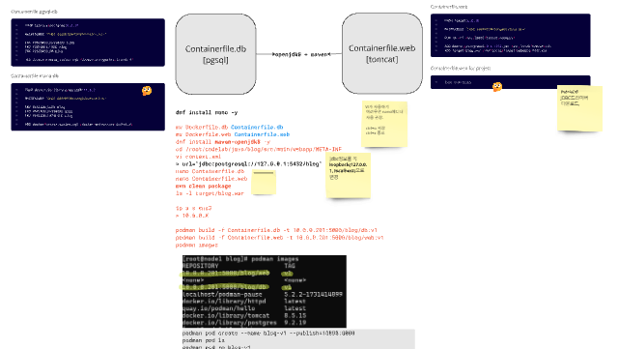The height and width of the screenshot is (349, 618).
Task: Click the 'Containerfile.maria-db' heading label
Action: point(35,75)
